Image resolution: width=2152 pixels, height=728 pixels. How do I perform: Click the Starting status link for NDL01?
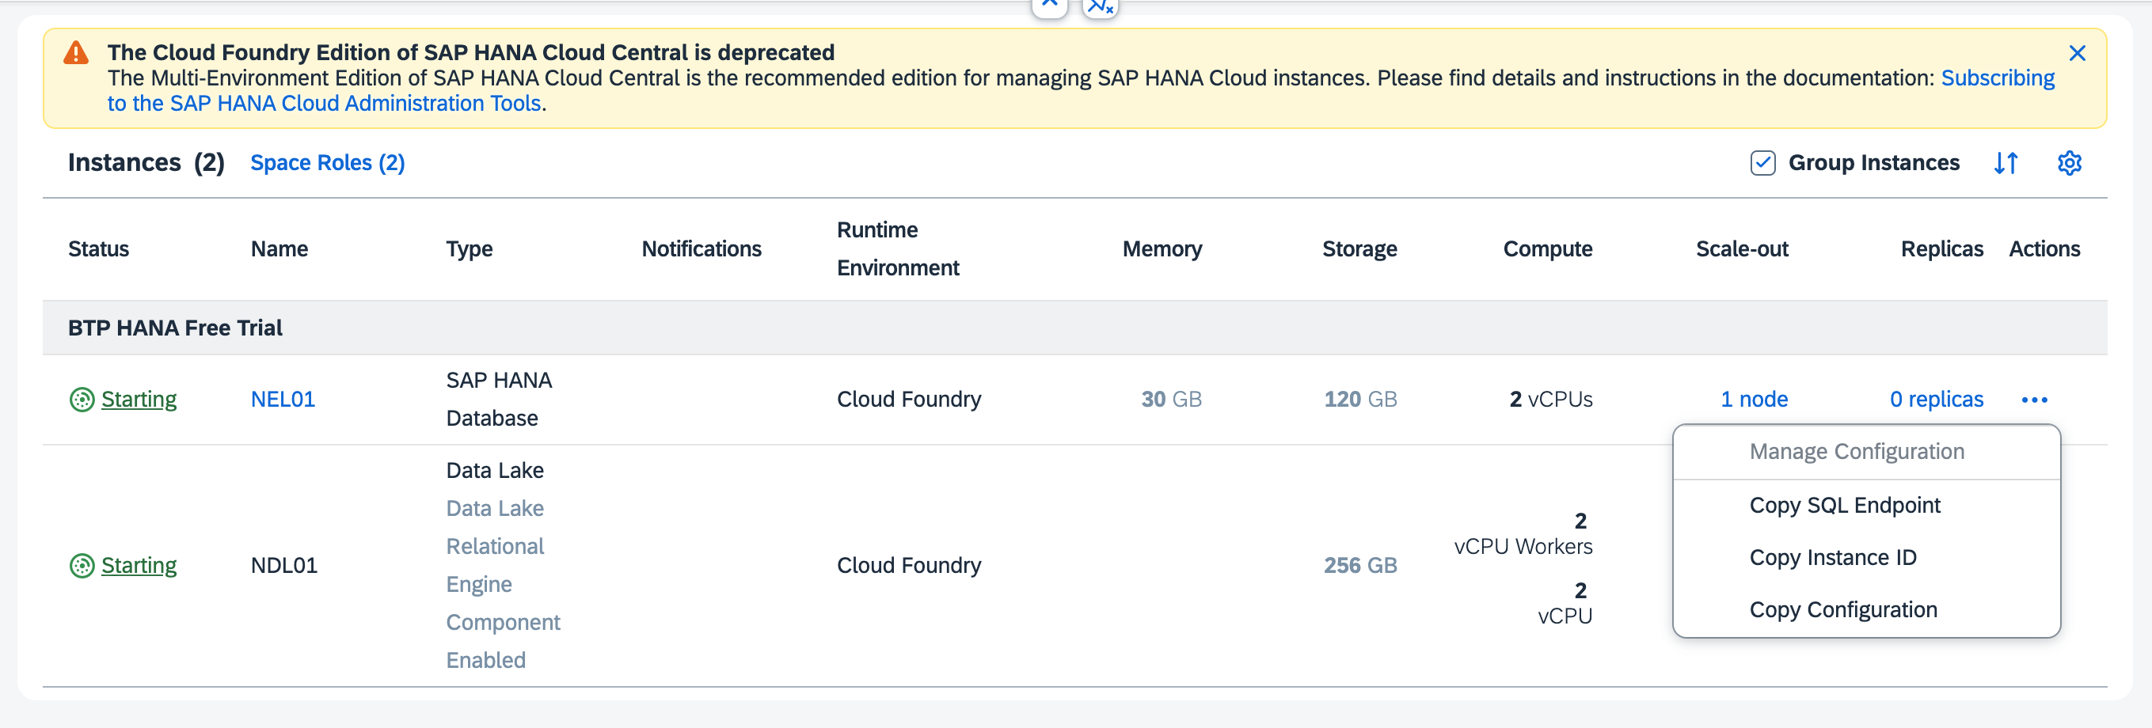click(139, 566)
